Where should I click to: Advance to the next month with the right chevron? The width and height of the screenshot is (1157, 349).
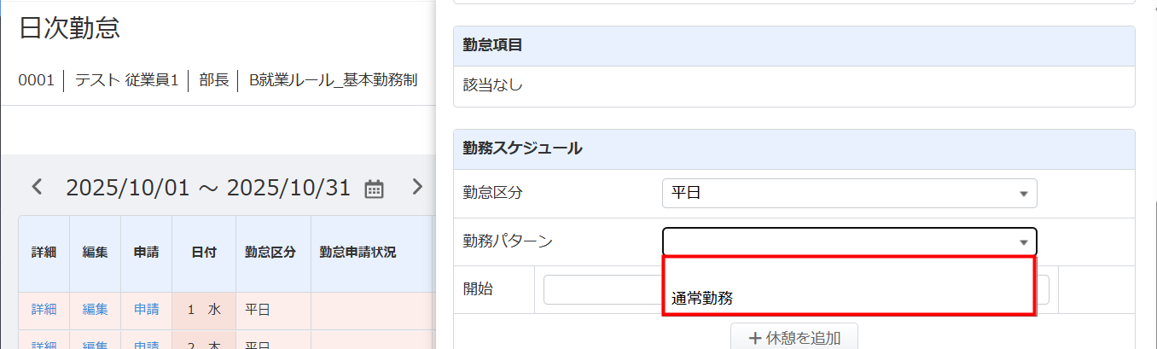(x=416, y=188)
